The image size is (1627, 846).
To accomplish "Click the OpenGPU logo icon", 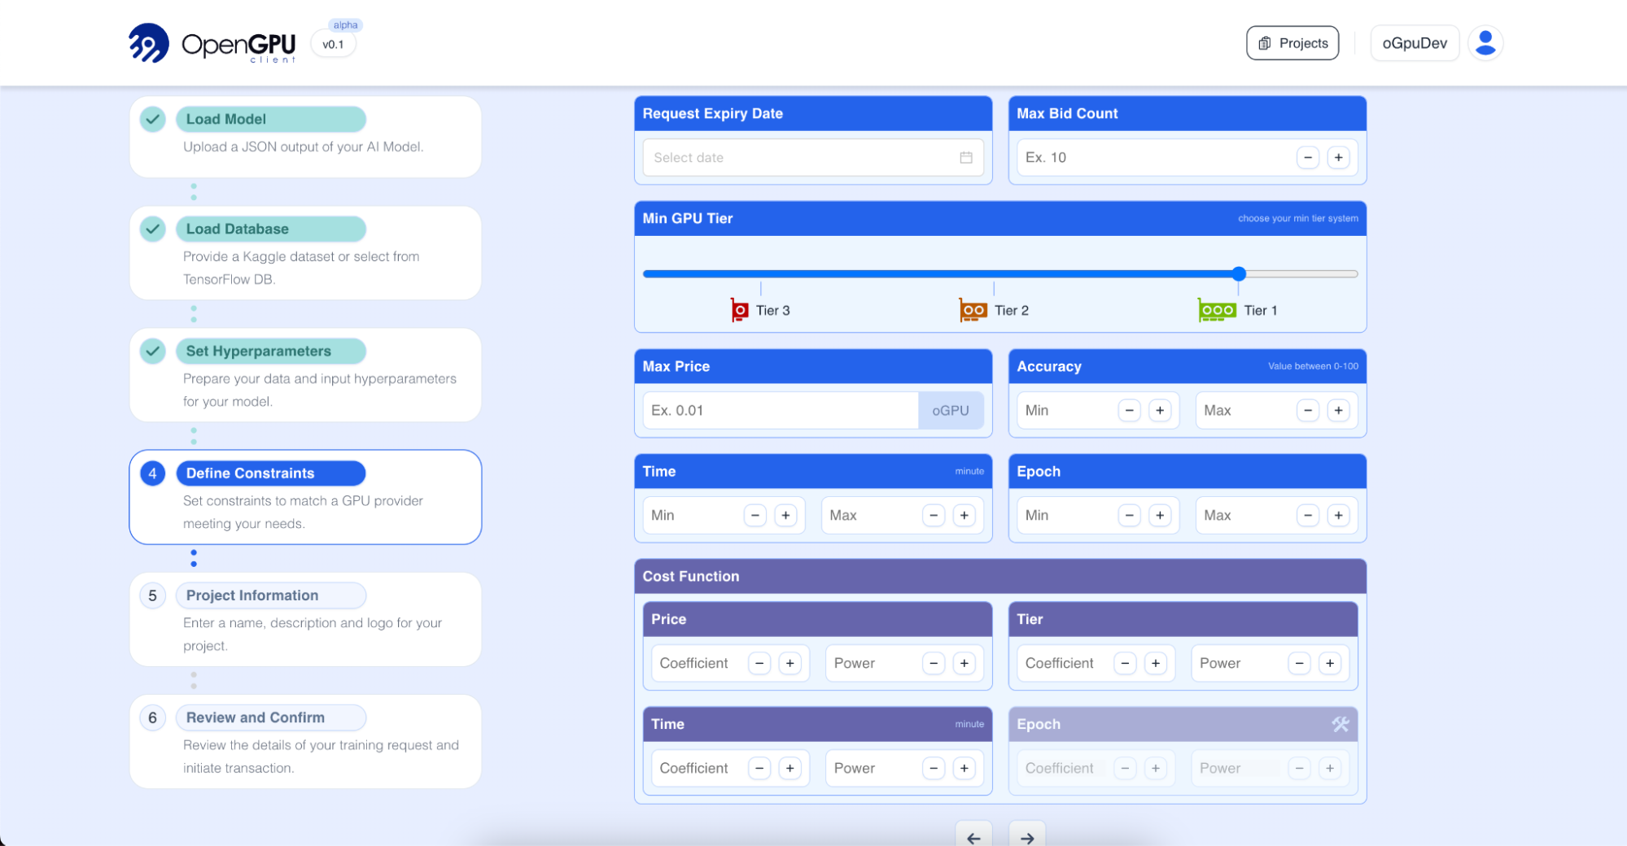I will [x=148, y=43].
